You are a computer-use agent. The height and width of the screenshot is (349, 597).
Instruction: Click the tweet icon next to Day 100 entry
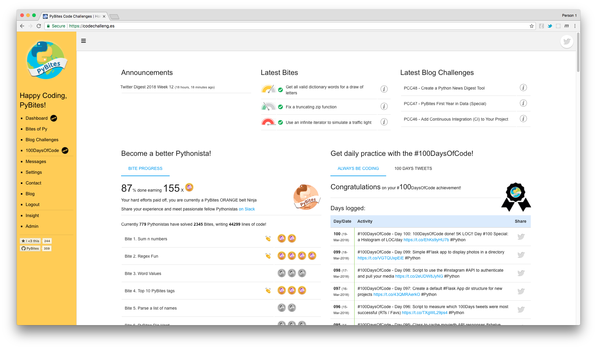coord(521,236)
